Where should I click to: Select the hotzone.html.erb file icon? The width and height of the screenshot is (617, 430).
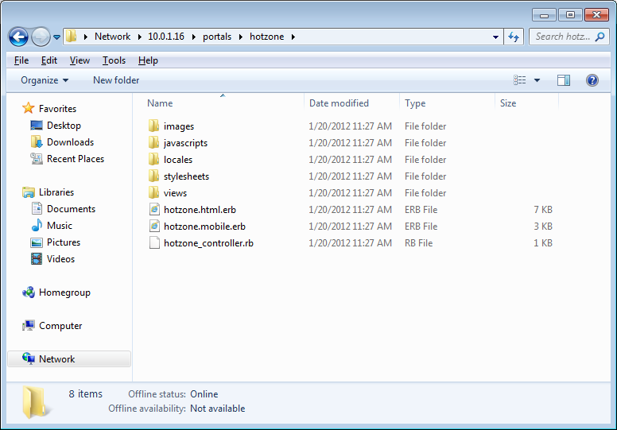154,210
